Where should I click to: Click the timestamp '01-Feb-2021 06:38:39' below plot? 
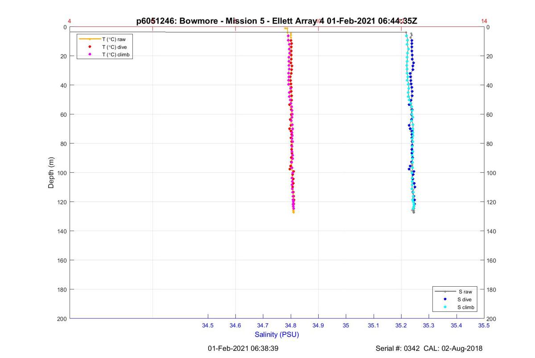pyautogui.click(x=243, y=348)
